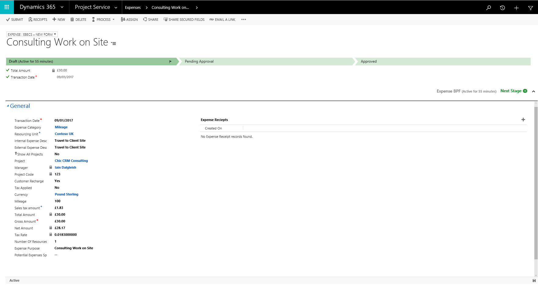Toggle Customer Recharge value Yes
The height and width of the screenshot is (285, 538).
(x=57, y=181)
